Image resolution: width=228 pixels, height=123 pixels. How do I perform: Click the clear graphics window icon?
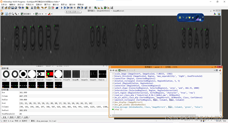click(2, 14)
